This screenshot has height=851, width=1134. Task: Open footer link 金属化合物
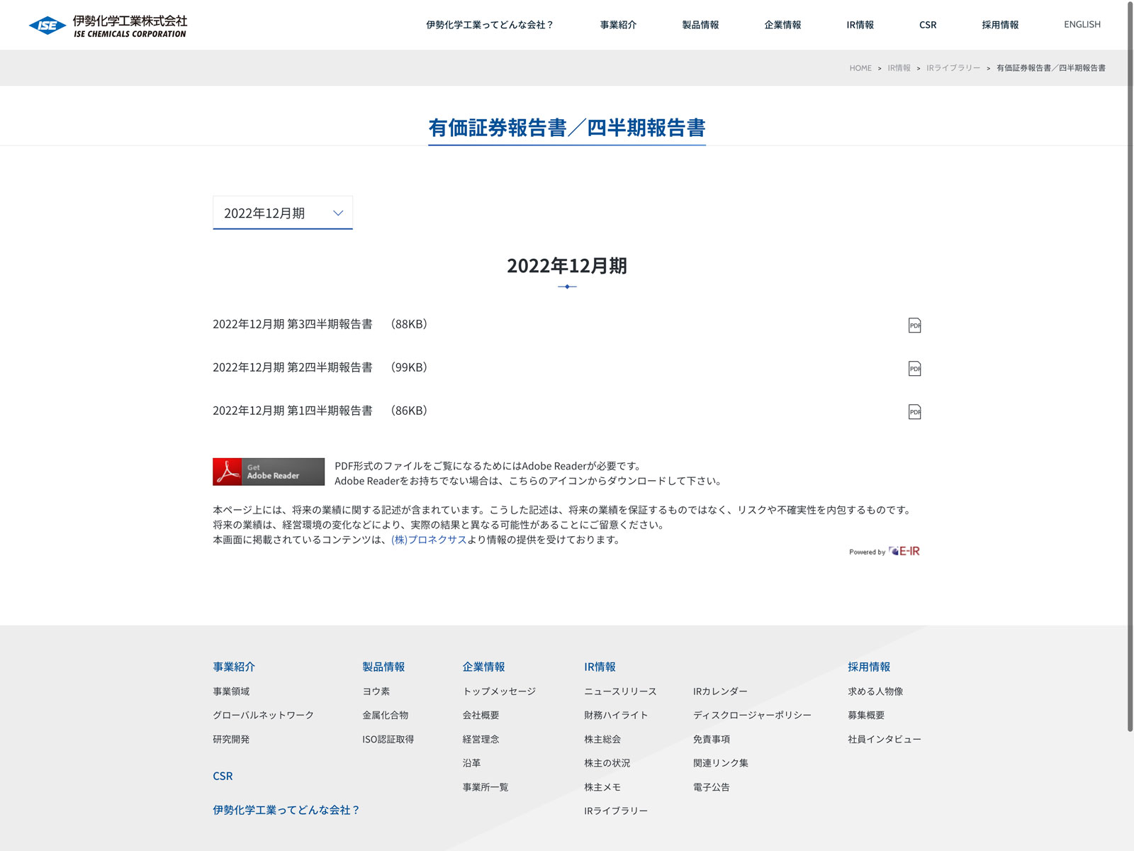[386, 715]
